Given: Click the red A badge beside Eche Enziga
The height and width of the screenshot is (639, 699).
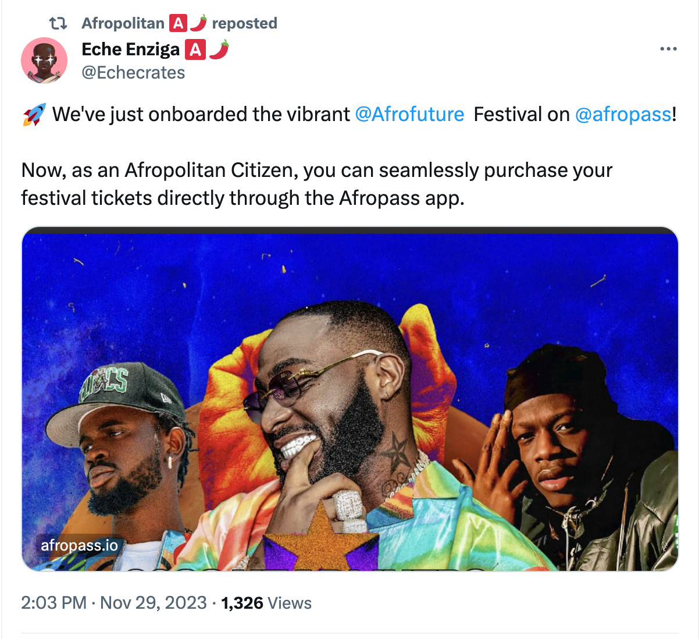Looking at the screenshot, I should pyautogui.click(x=195, y=49).
